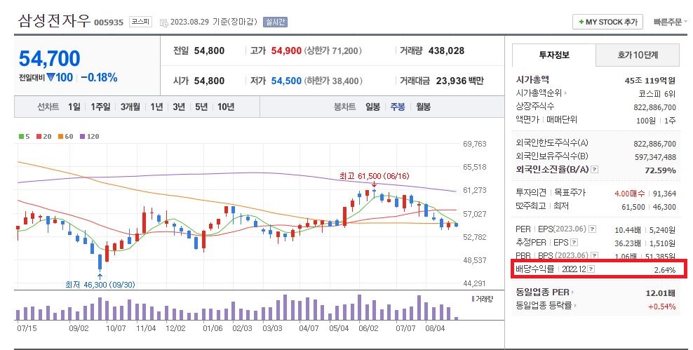Click the 거래량 legend marker
The image size is (693, 350).
pyautogui.click(x=473, y=299)
